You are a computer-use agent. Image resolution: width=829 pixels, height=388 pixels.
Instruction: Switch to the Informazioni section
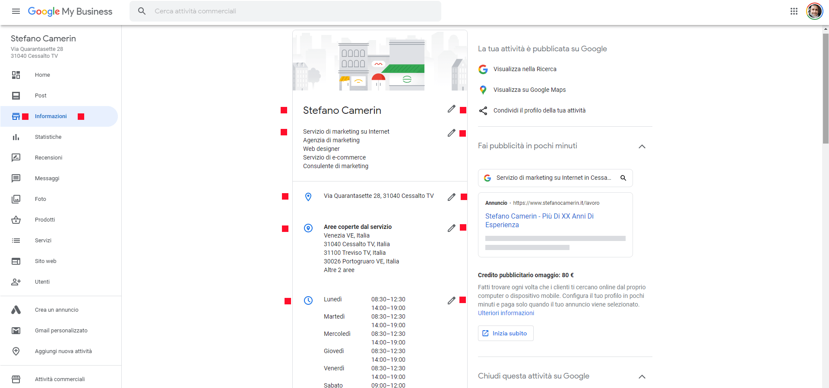51,116
